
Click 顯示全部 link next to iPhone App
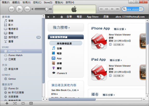(x=120, y=29)
